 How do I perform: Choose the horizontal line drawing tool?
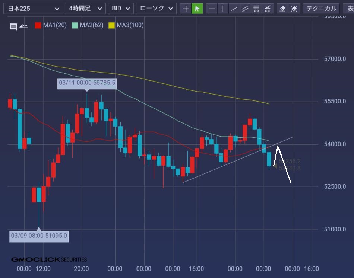[212, 8]
